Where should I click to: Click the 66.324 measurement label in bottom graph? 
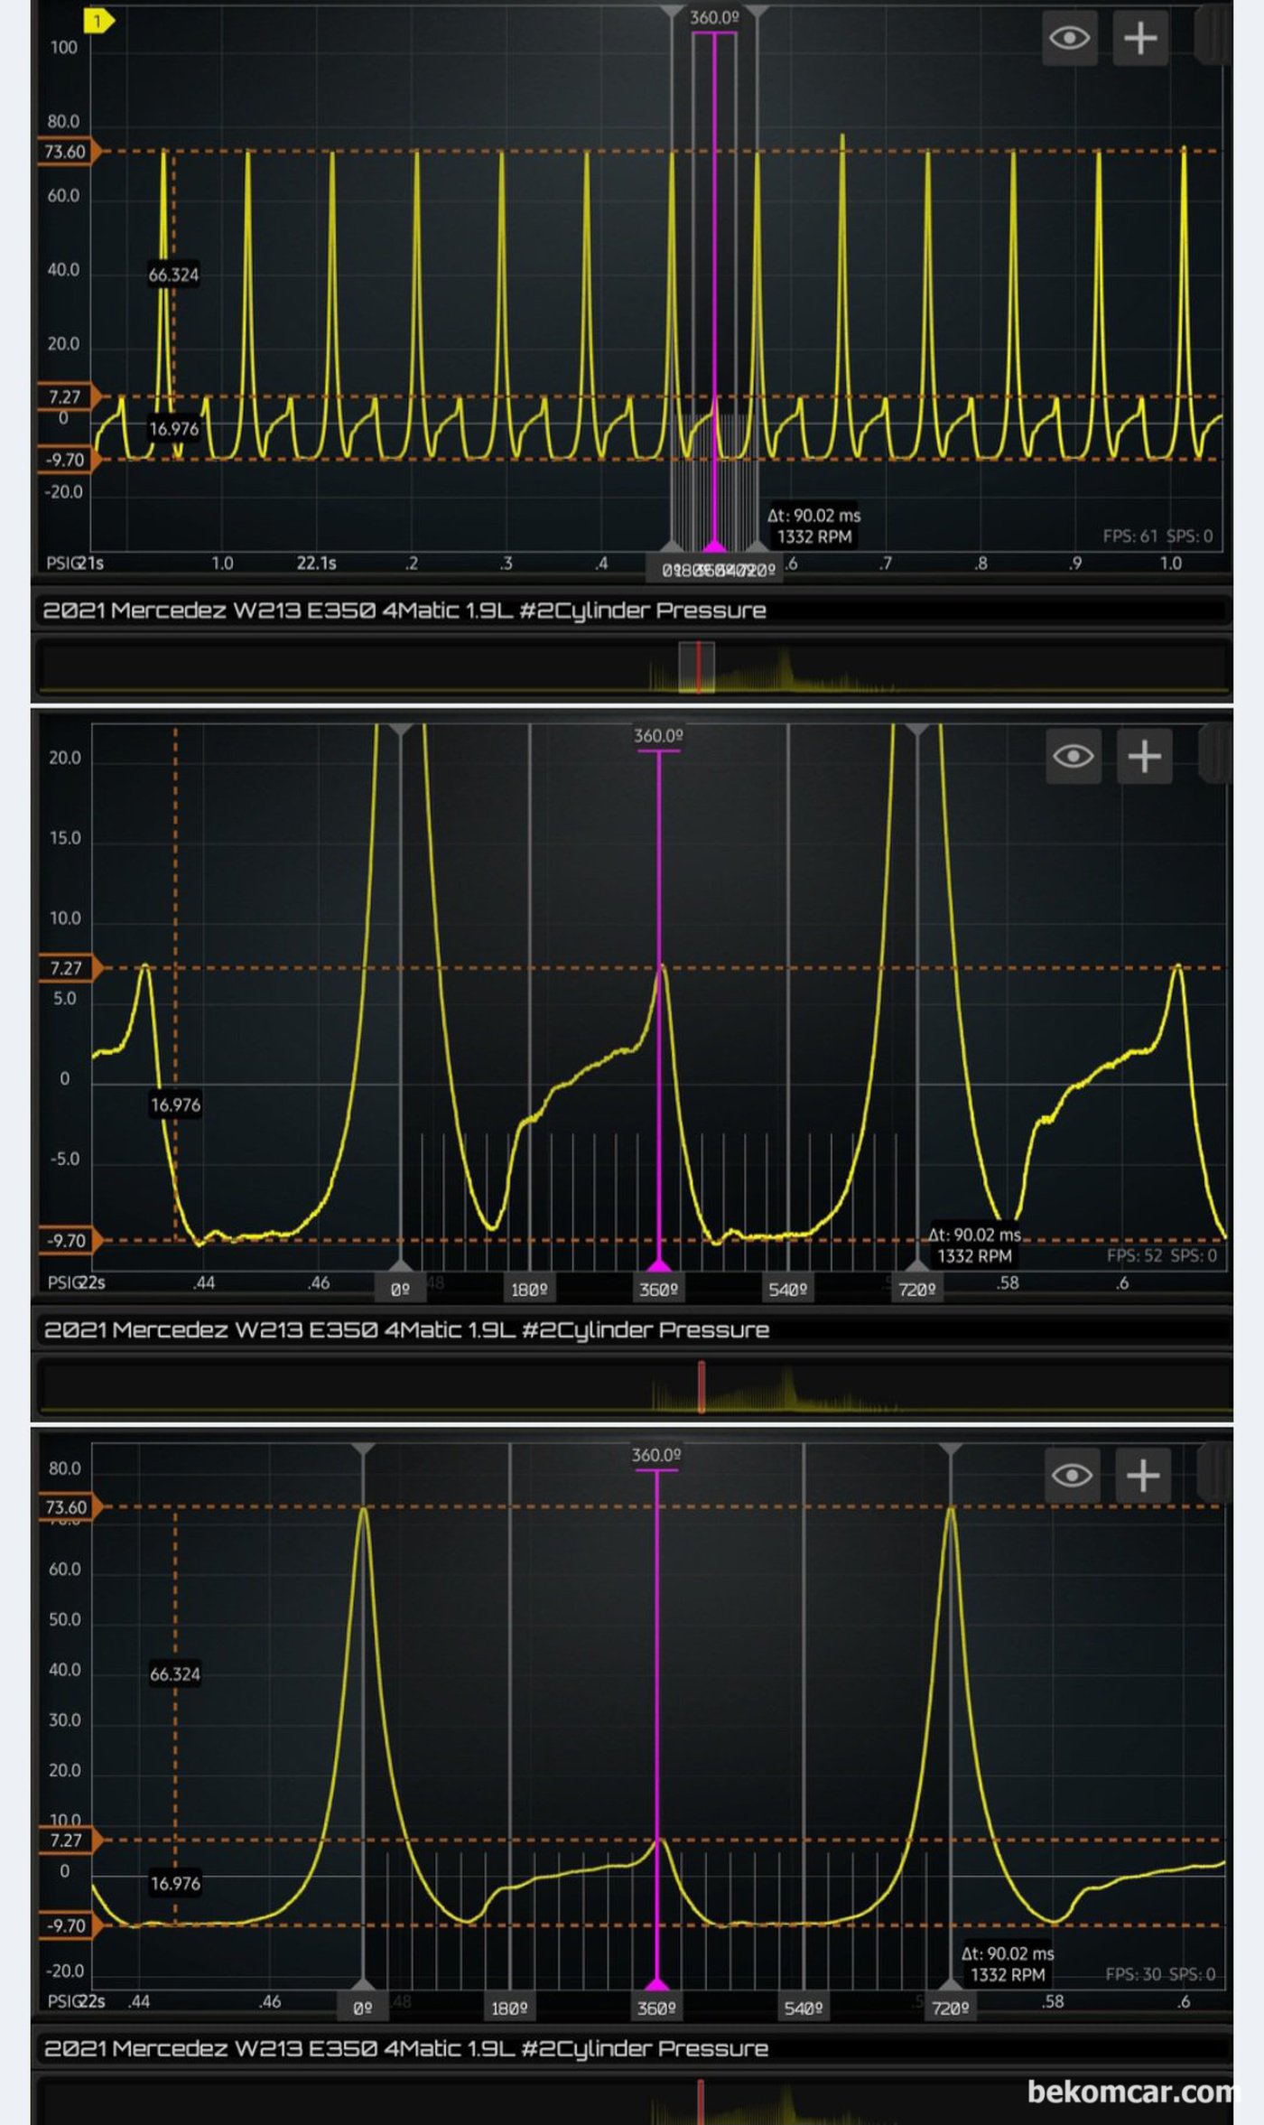[174, 1673]
